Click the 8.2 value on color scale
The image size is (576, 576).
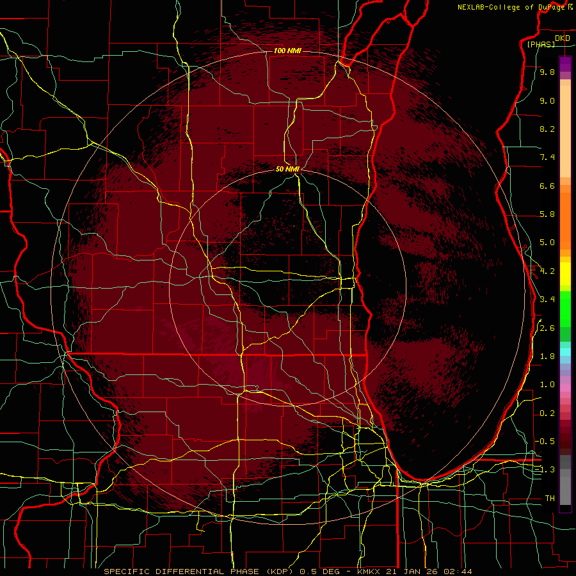(547, 129)
